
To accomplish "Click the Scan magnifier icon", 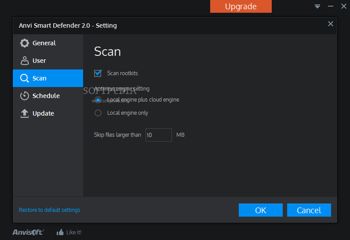I will 25,78.
